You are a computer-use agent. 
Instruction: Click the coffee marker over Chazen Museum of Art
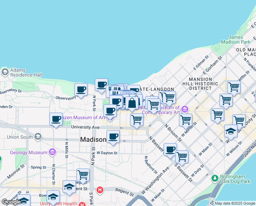[x=110, y=111]
